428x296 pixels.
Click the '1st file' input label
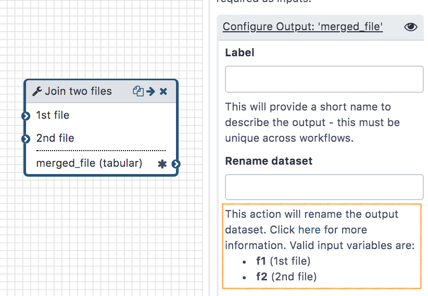point(53,116)
